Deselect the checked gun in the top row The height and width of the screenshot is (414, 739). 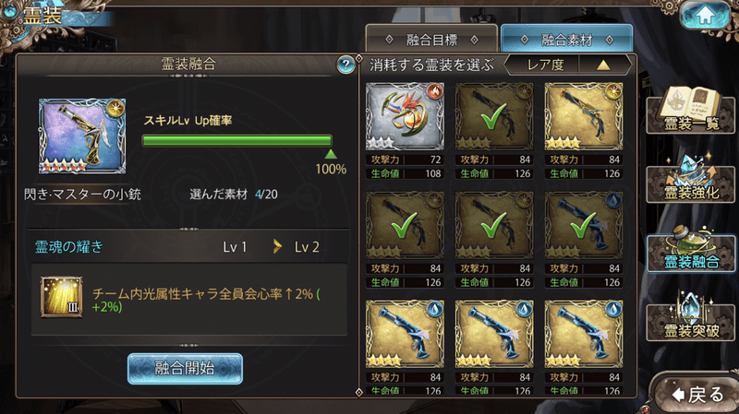(494, 117)
